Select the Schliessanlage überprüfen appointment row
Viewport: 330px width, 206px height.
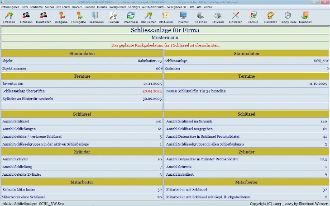pyautogui.click(x=82, y=91)
